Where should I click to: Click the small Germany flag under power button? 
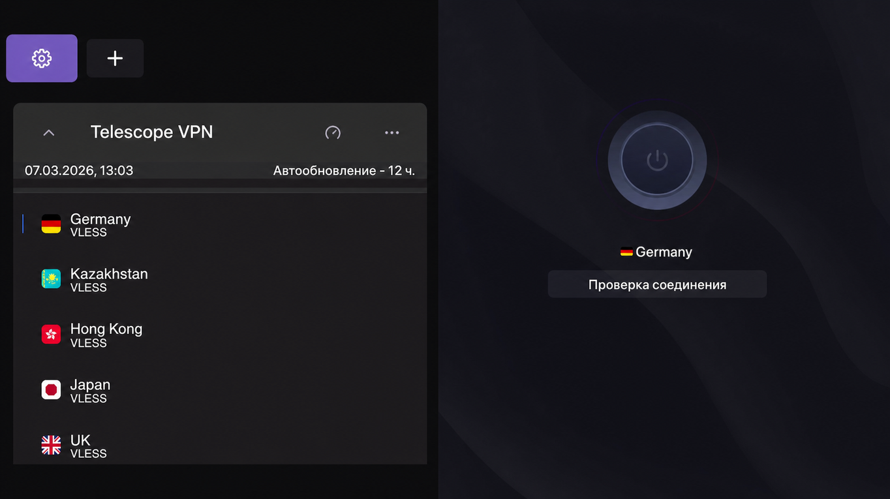[x=626, y=252]
